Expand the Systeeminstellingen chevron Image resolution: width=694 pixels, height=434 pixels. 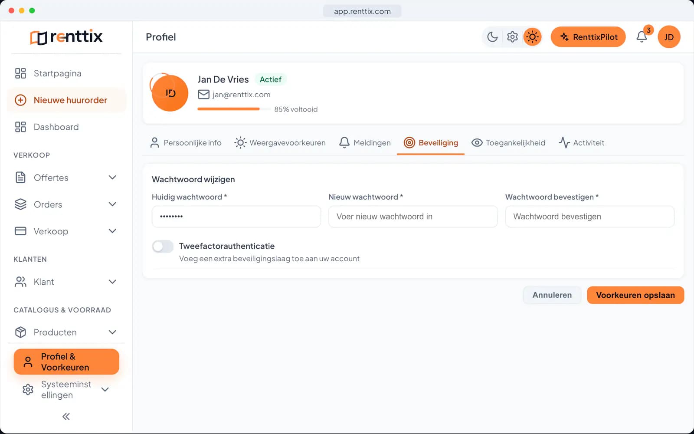pos(105,390)
